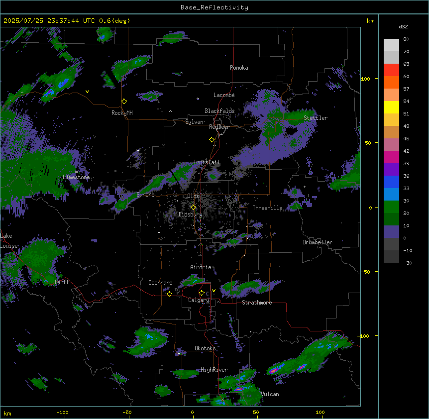Click the asterisk marker above Limestone label
The width and height of the screenshot is (429, 419).
[76, 172]
